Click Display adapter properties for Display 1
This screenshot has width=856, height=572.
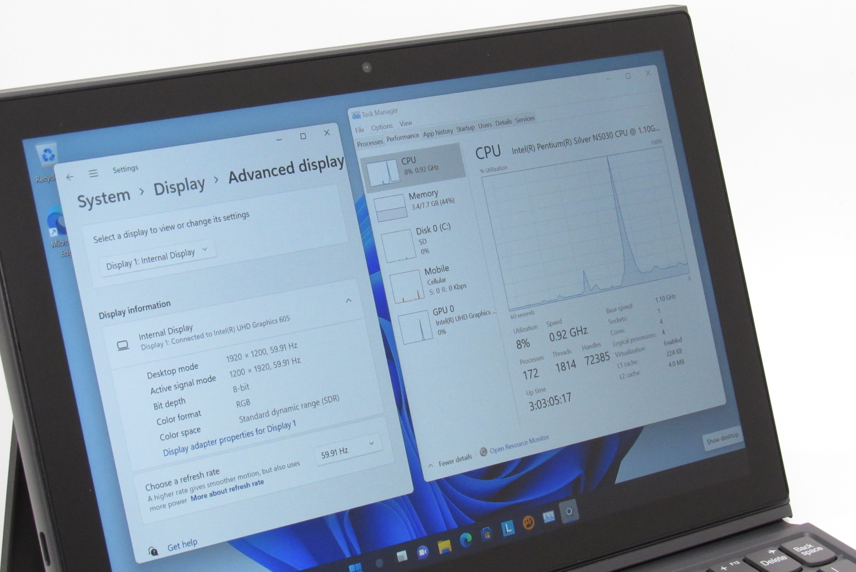[229, 438]
